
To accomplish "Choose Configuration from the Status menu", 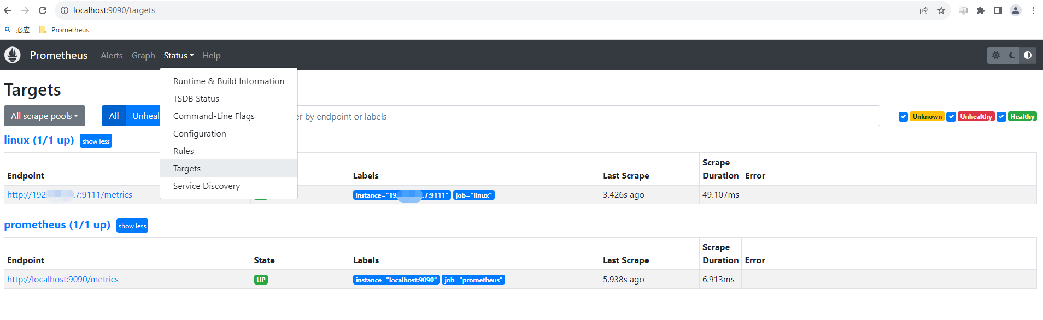I will tap(200, 134).
